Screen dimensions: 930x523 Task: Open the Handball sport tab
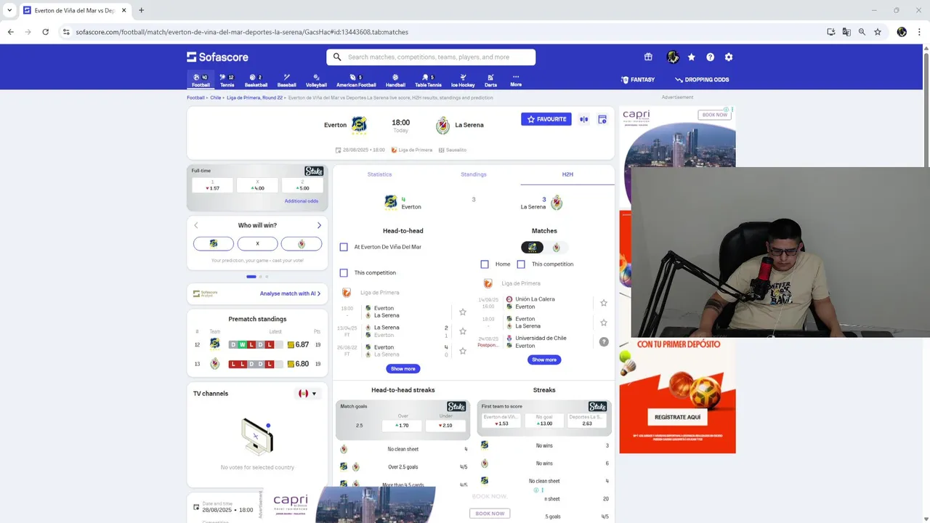pyautogui.click(x=395, y=81)
